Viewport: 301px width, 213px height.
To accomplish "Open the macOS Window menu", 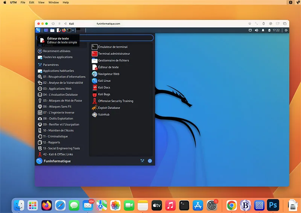I will click(53, 2).
